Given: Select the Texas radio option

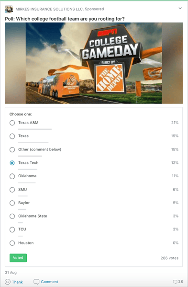Looking at the screenshot, I should point(12,136).
